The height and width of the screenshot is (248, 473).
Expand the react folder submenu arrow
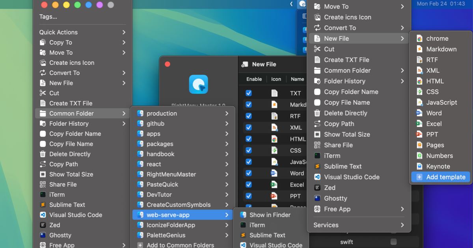point(227,164)
